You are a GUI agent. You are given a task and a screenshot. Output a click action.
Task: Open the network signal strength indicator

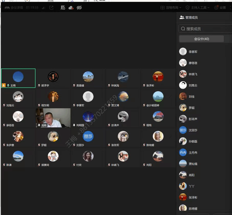tap(43, 8)
